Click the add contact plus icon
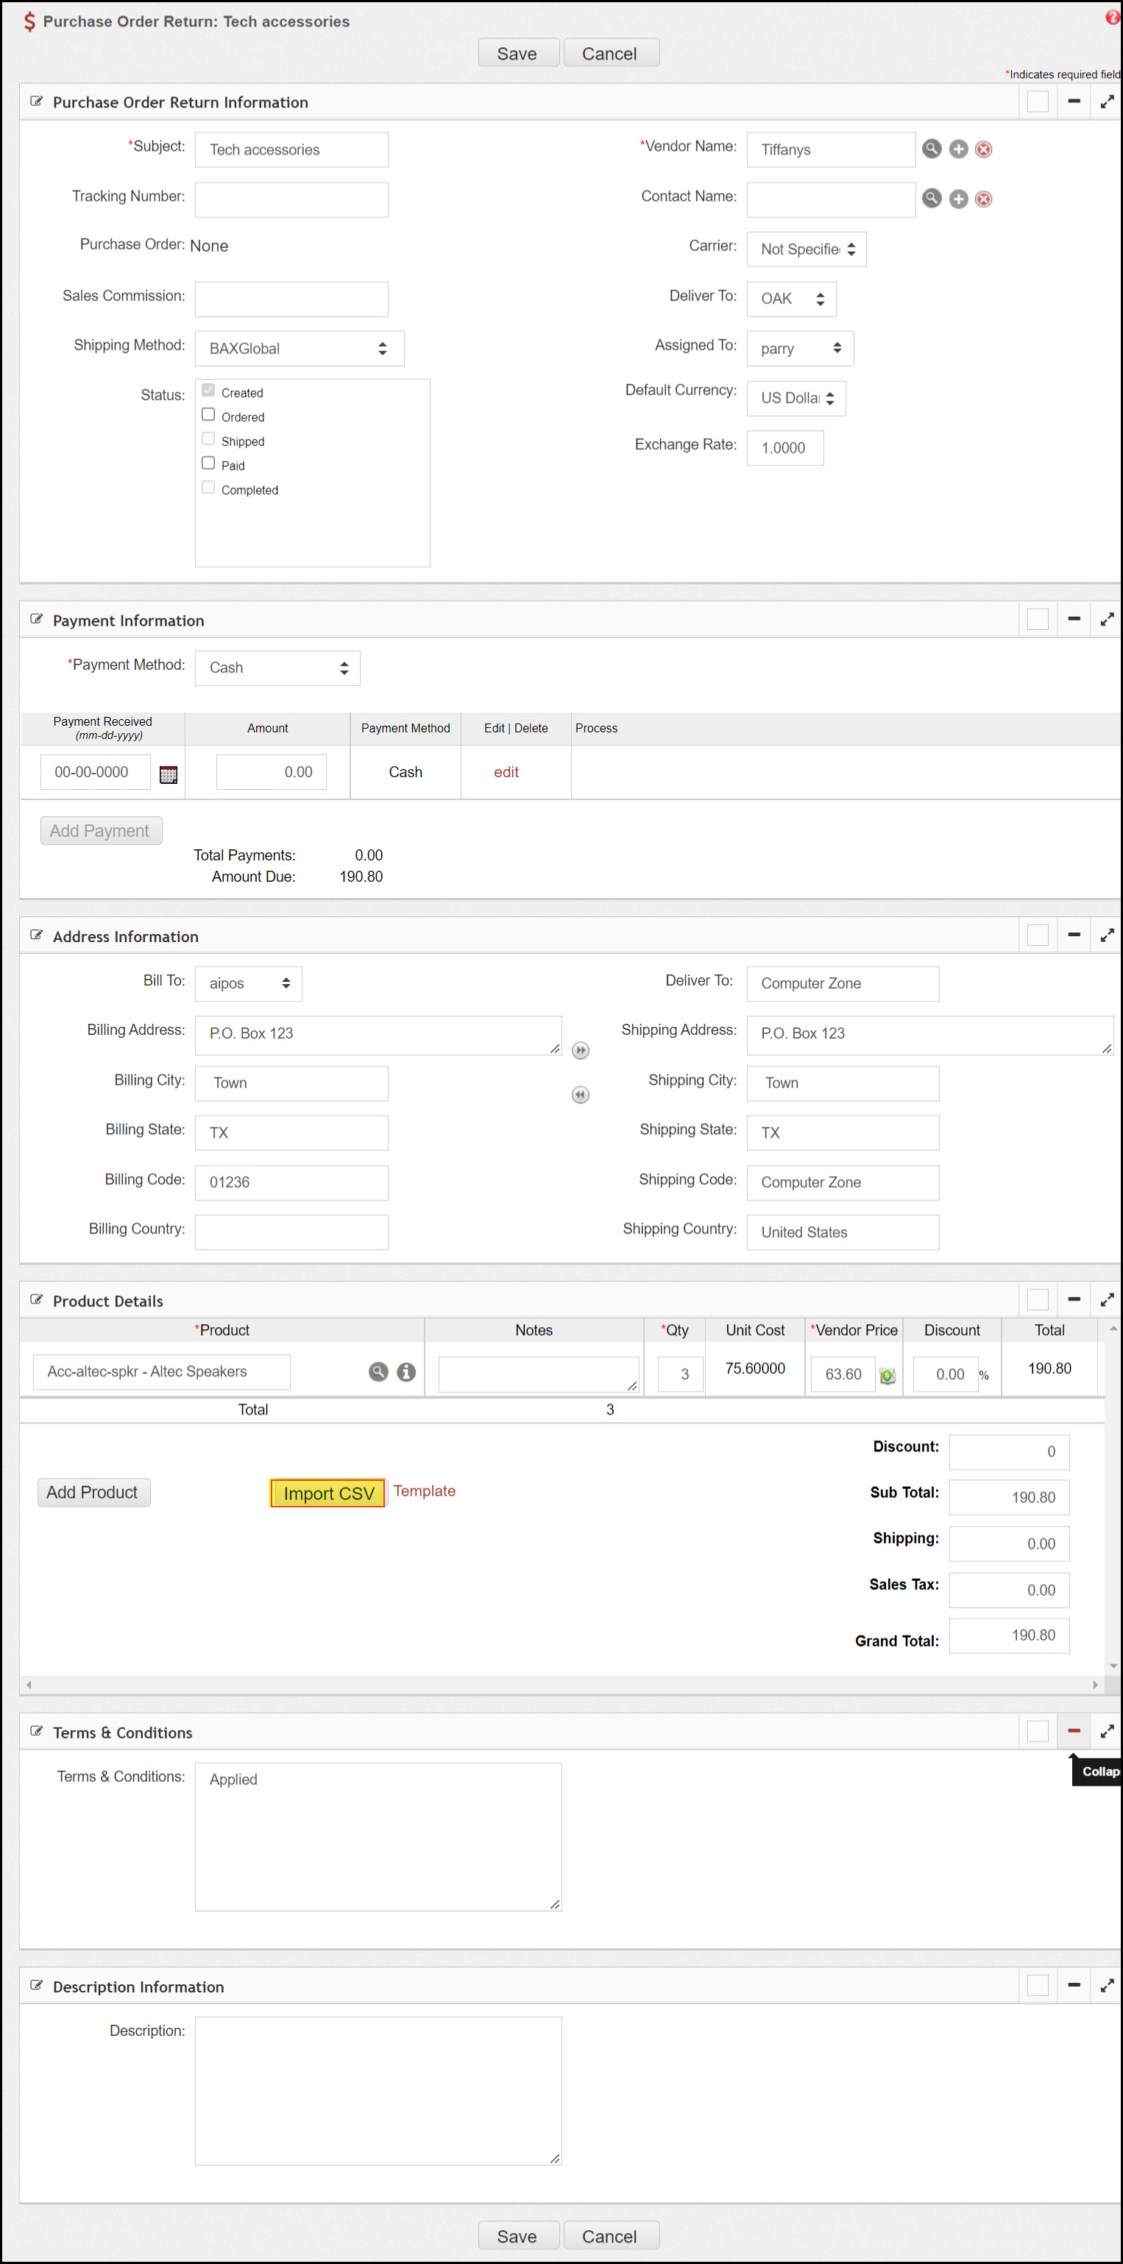Screen dimensions: 1123x2264 tap(959, 199)
